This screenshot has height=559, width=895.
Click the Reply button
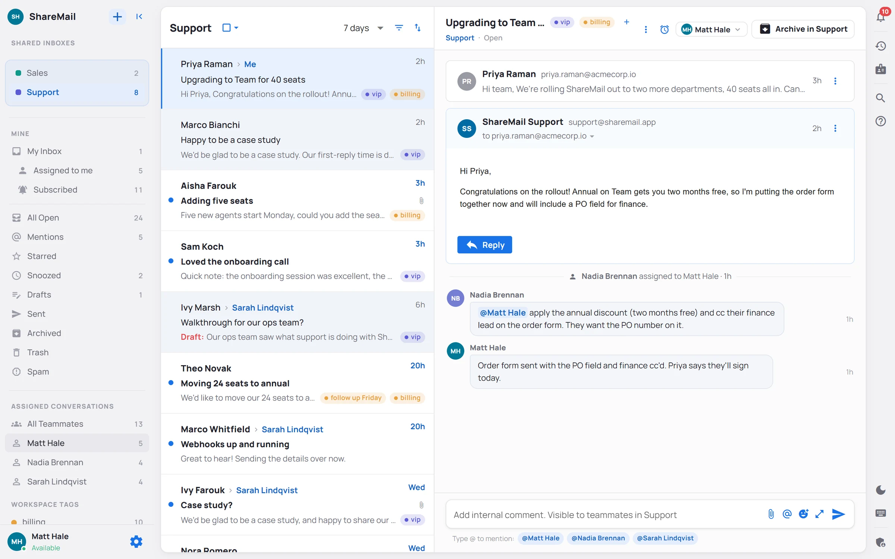pos(484,245)
